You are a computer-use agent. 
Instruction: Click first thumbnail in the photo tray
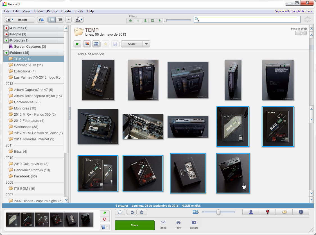click(13, 220)
